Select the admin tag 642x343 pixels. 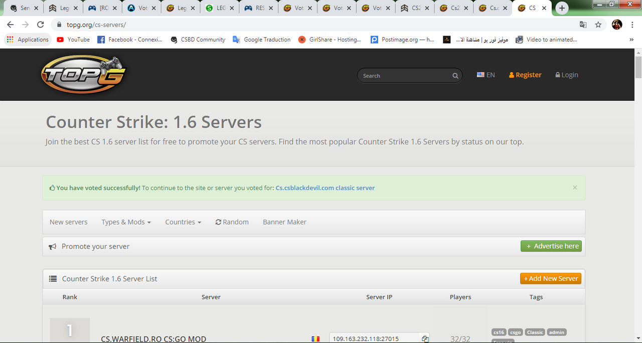tap(557, 332)
